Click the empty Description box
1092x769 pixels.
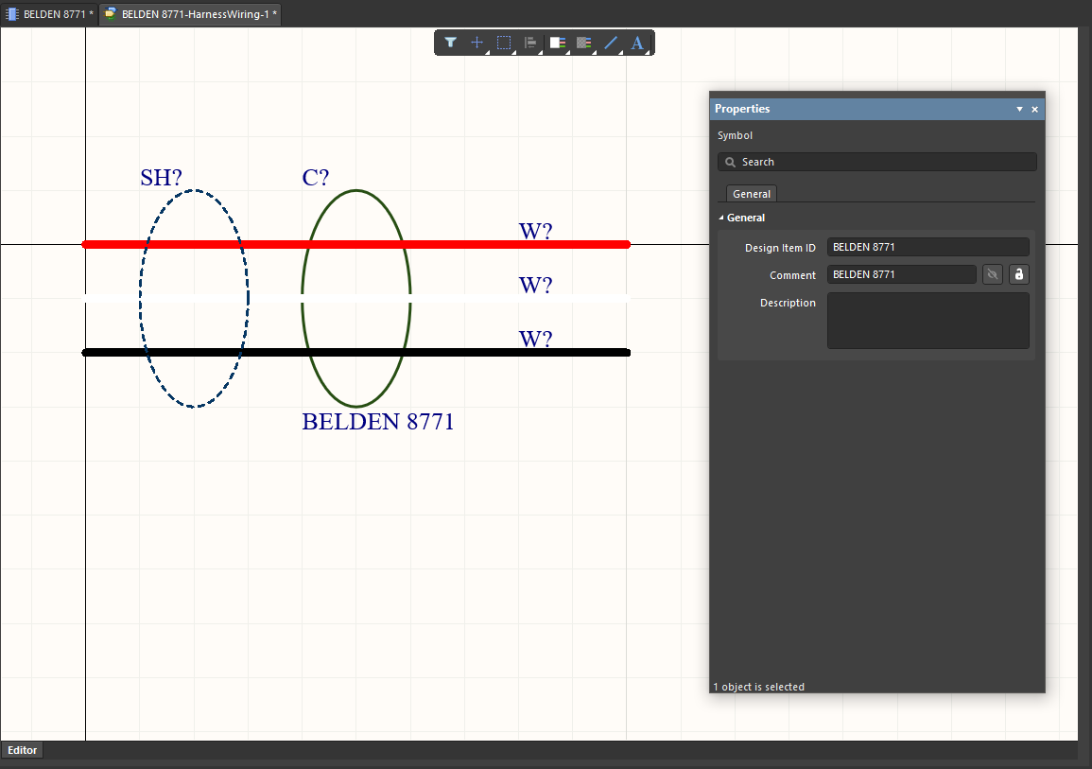[927, 320]
